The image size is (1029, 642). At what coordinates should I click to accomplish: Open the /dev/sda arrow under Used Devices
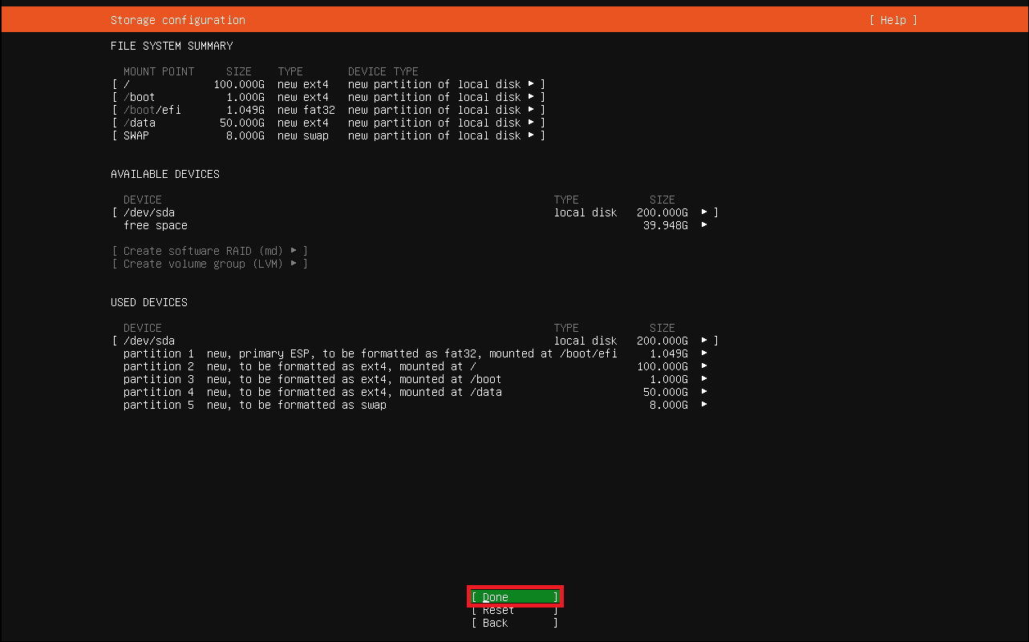point(704,341)
